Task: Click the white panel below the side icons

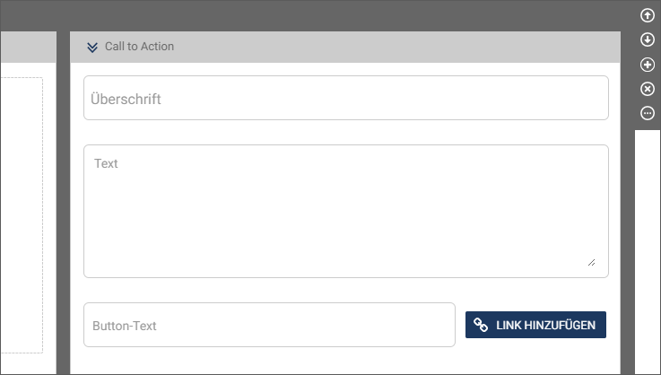Action: 648,252
